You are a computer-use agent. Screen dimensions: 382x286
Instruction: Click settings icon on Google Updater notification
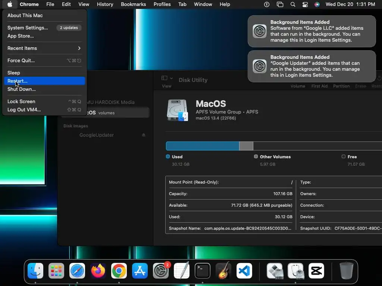tap(260, 66)
